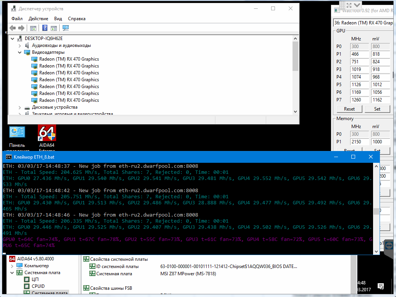Expand the Компьютер node in AIDA64
This screenshot has width=396, height=297.
coord(12,266)
